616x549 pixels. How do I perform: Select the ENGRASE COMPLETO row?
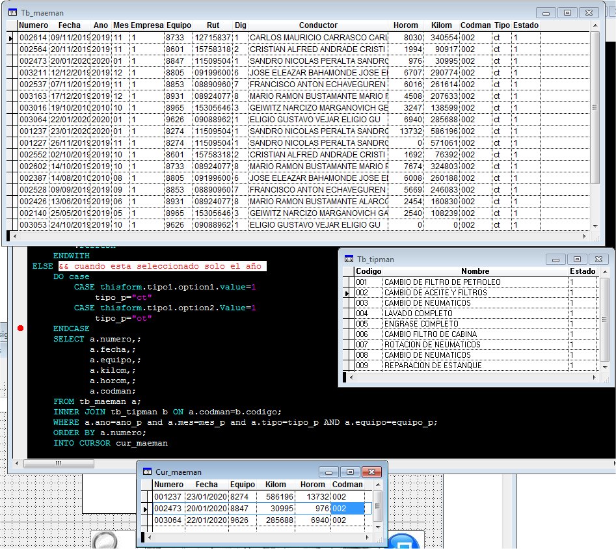pos(475,324)
